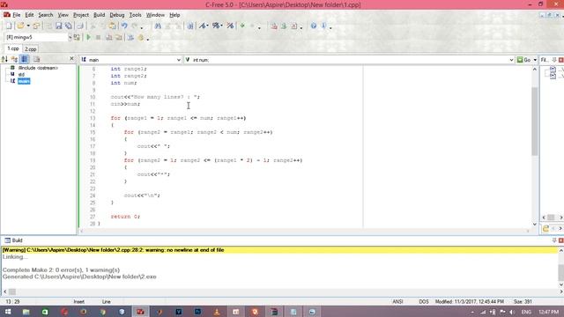Click the highlighted symbol view icon
This screenshot has height=317, width=564.
[x=25, y=59]
